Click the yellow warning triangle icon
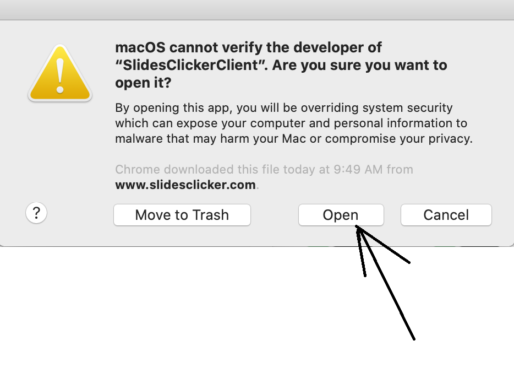 pos(60,73)
